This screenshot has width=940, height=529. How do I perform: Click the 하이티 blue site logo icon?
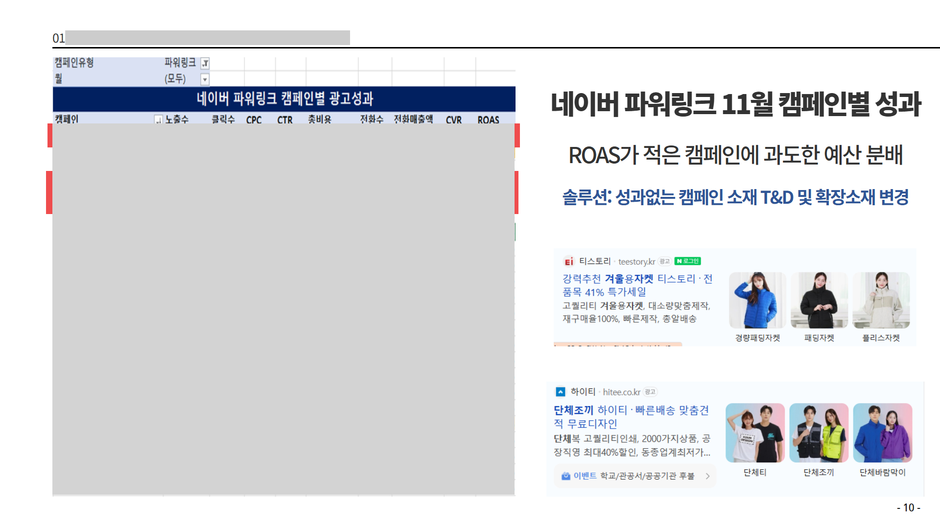pos(561,392)
